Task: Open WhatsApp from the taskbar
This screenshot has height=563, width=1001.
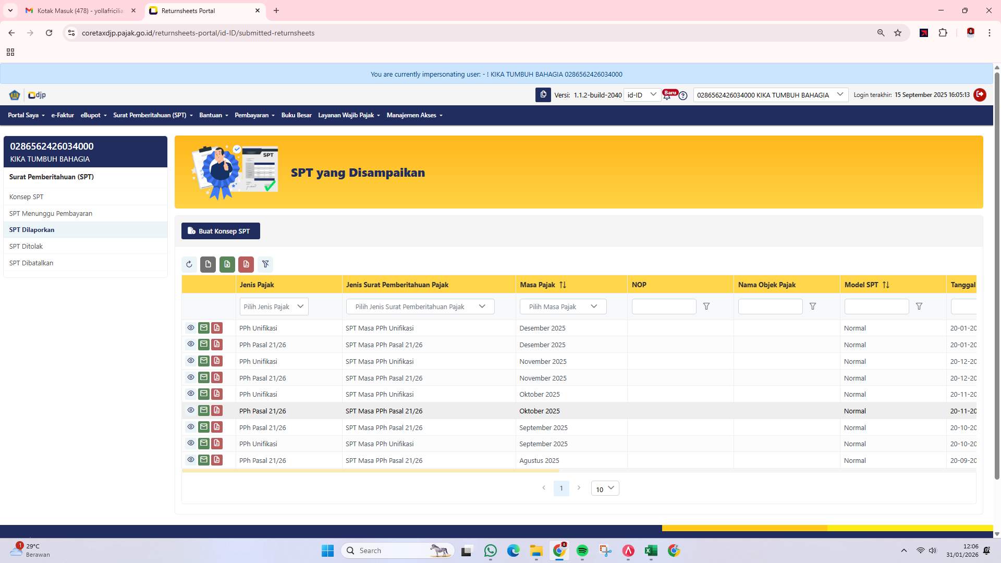Action: point(490,550)
